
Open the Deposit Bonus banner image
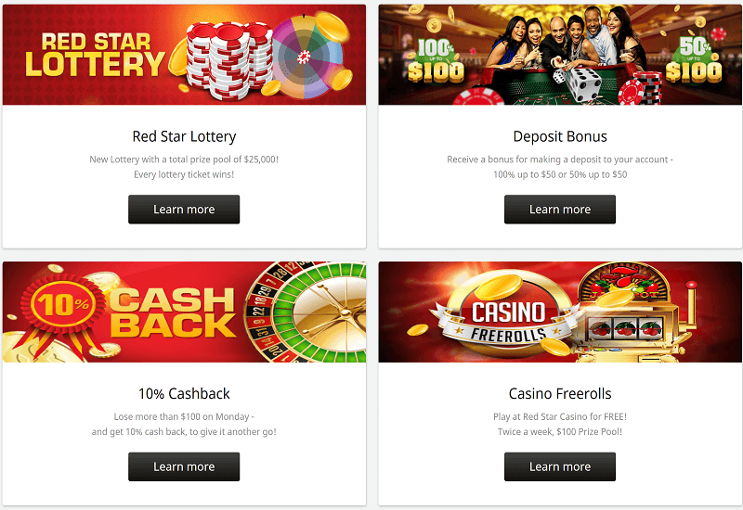tap(560, 55)
